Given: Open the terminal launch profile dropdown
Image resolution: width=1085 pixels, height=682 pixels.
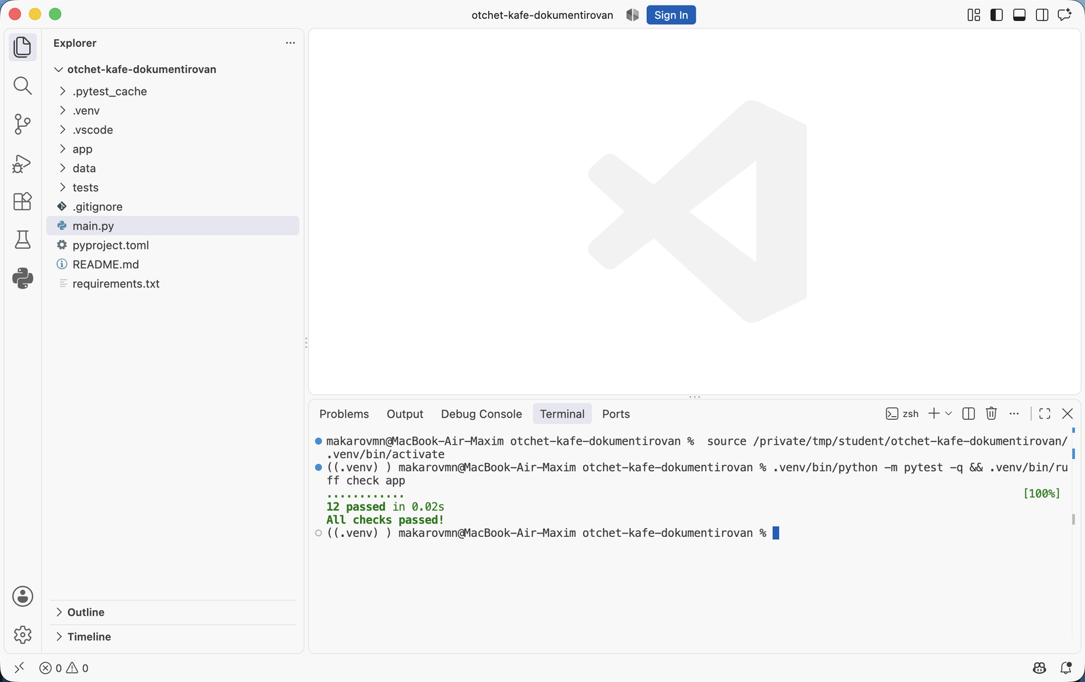Looking at the screenshot, I should tap(949, 414).
